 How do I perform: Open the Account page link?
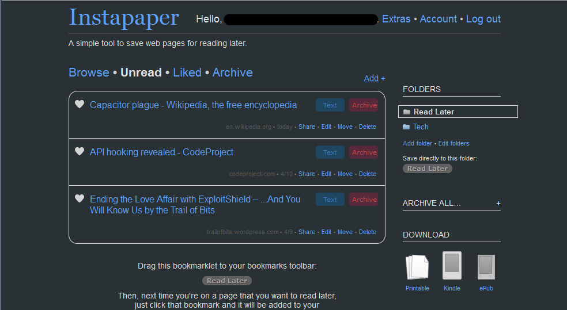click(x=439, y=19)
